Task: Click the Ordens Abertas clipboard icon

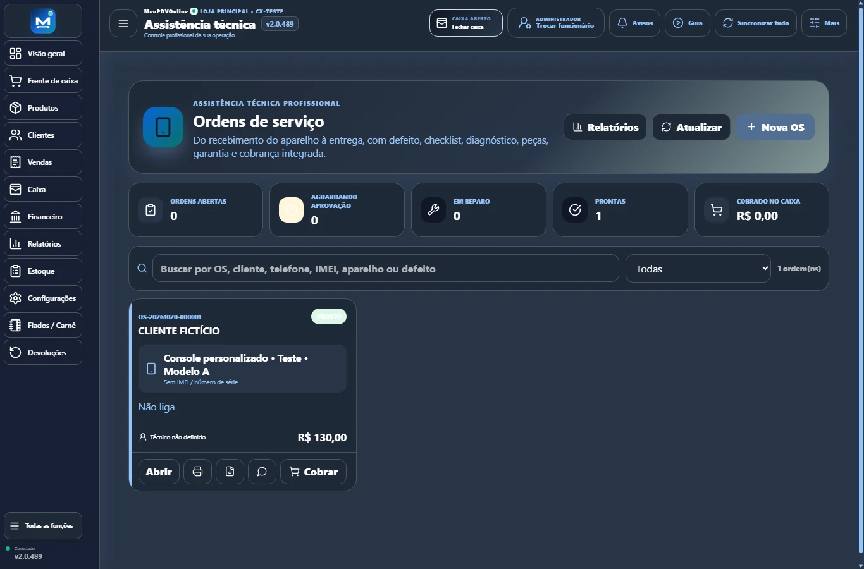Action: tap(151, 210)
